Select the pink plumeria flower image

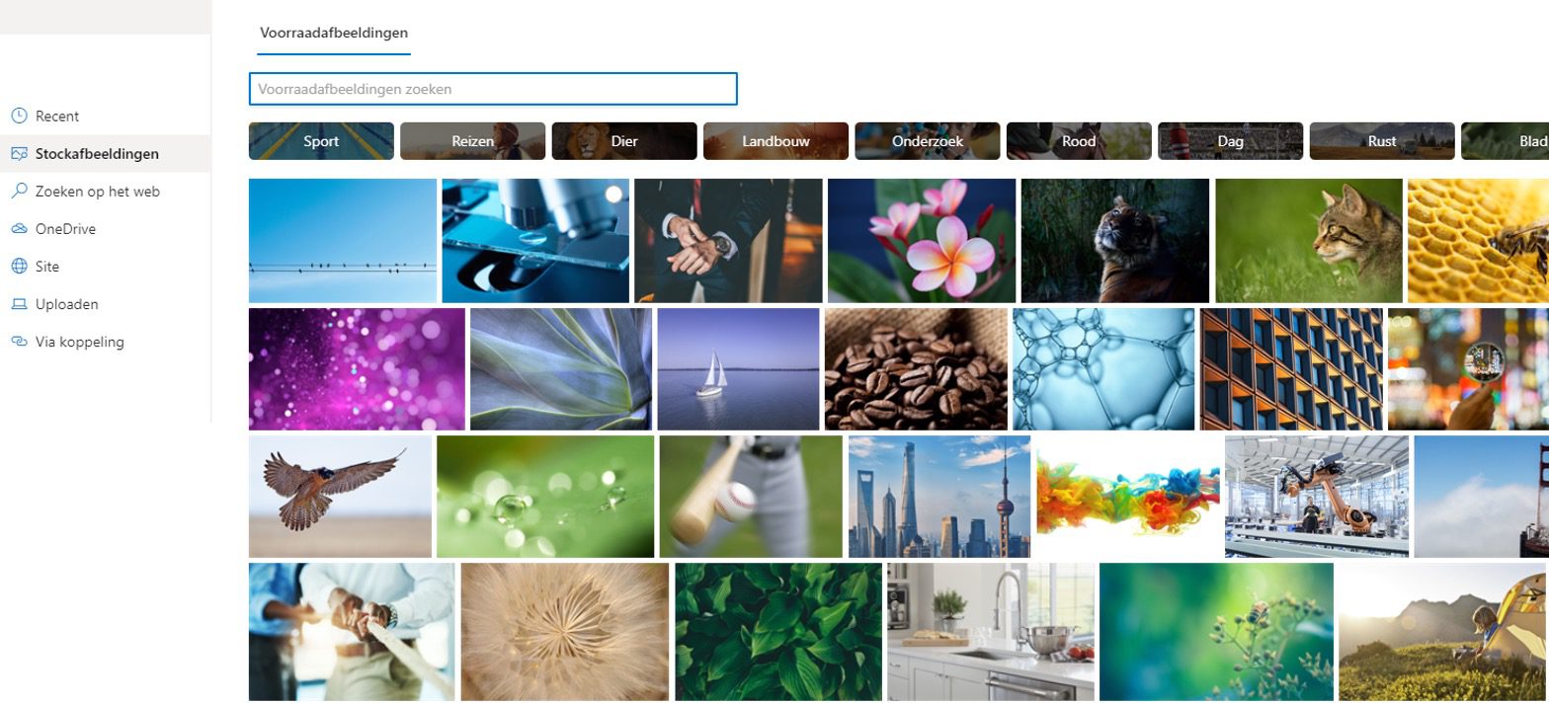pos(922,241)
